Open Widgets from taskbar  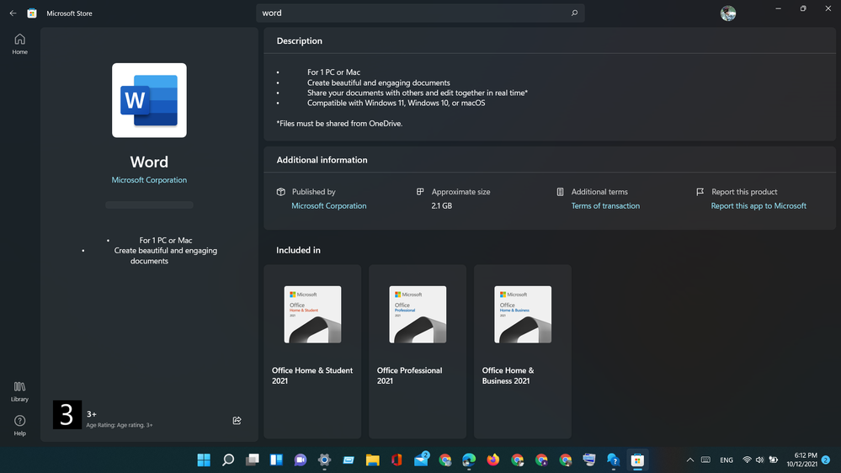coord(276,460)
